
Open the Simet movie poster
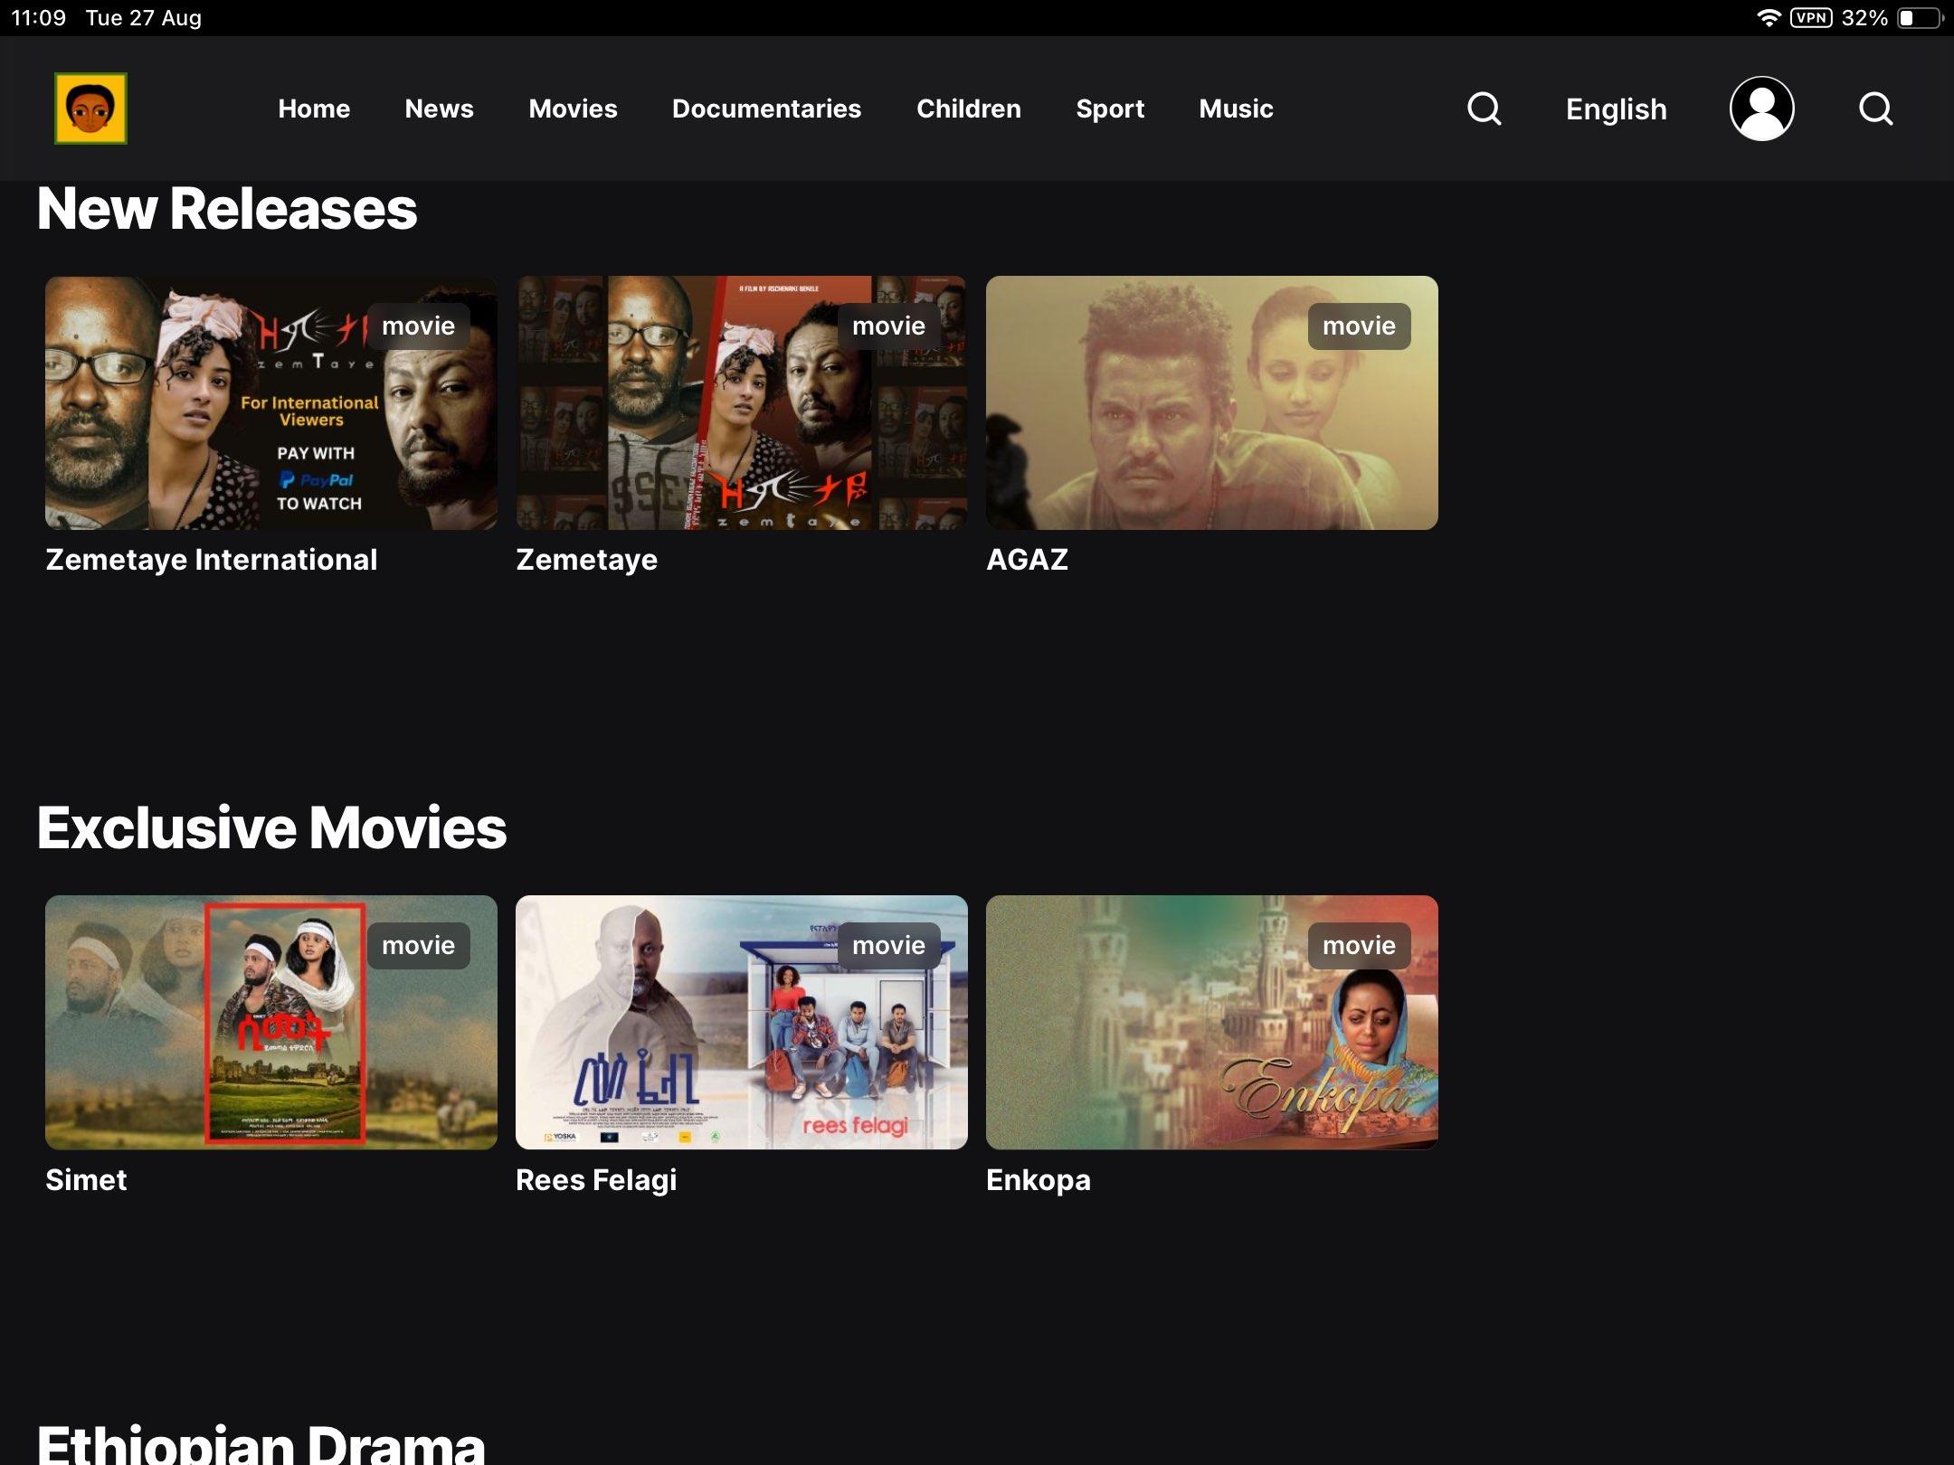click(x=271, y=1022)
